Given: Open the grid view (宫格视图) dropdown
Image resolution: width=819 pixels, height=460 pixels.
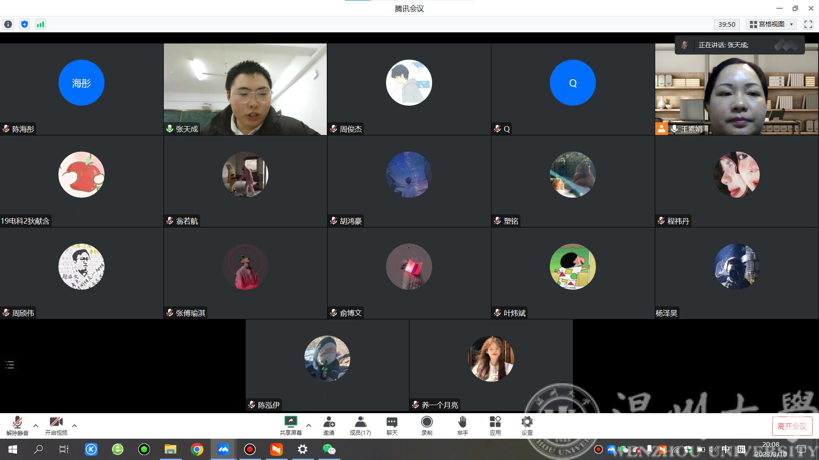Looking at the screenshot, I should click(771, 24).
